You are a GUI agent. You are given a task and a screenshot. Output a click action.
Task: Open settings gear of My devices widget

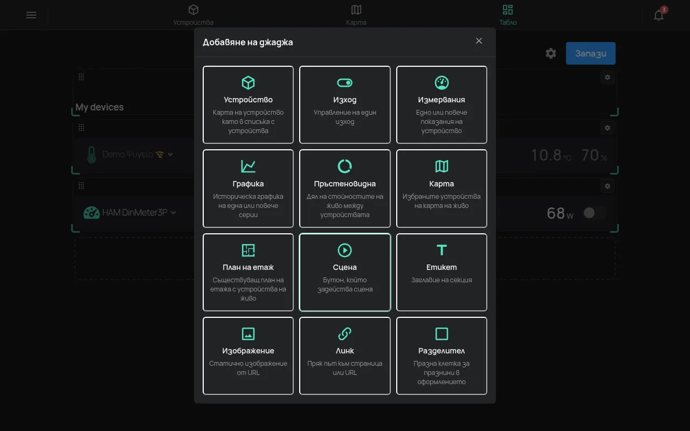(x=608, y=78)
